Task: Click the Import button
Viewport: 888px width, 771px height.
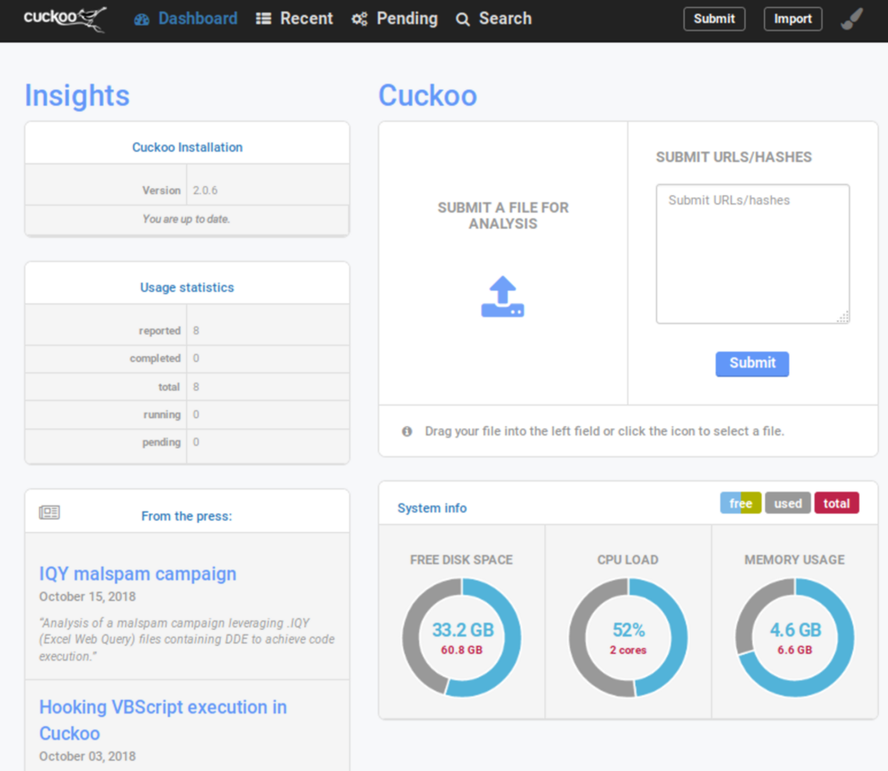Action: click(x=792, y=18)
